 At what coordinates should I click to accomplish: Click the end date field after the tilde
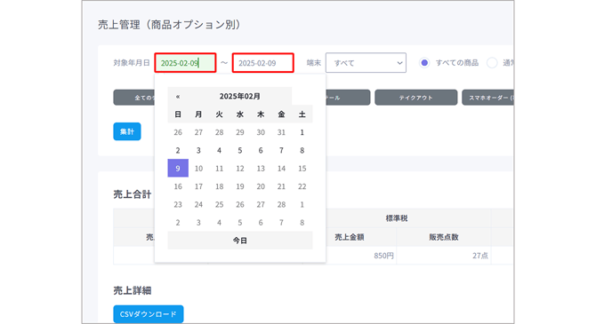click(263, 63)
